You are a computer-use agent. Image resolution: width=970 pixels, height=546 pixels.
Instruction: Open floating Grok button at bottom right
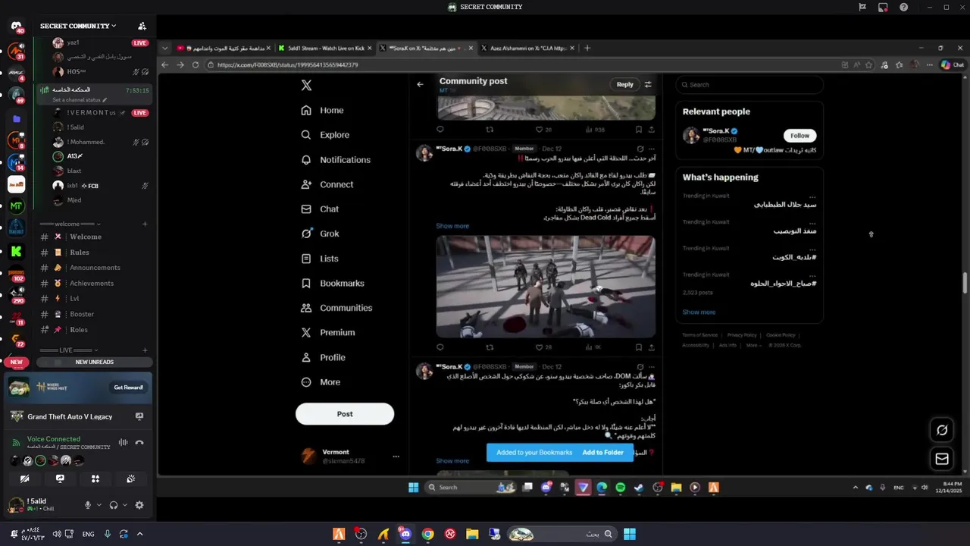942,430
